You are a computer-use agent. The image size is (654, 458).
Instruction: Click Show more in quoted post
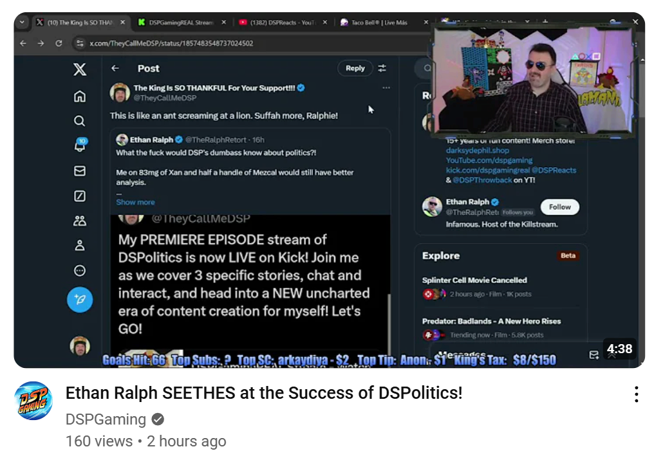135,202
